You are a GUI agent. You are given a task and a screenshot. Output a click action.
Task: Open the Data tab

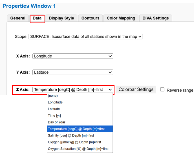[x=37, y=18]
